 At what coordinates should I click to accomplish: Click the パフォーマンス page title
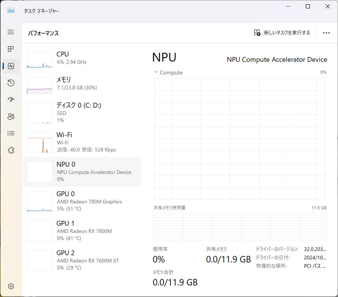43,33
